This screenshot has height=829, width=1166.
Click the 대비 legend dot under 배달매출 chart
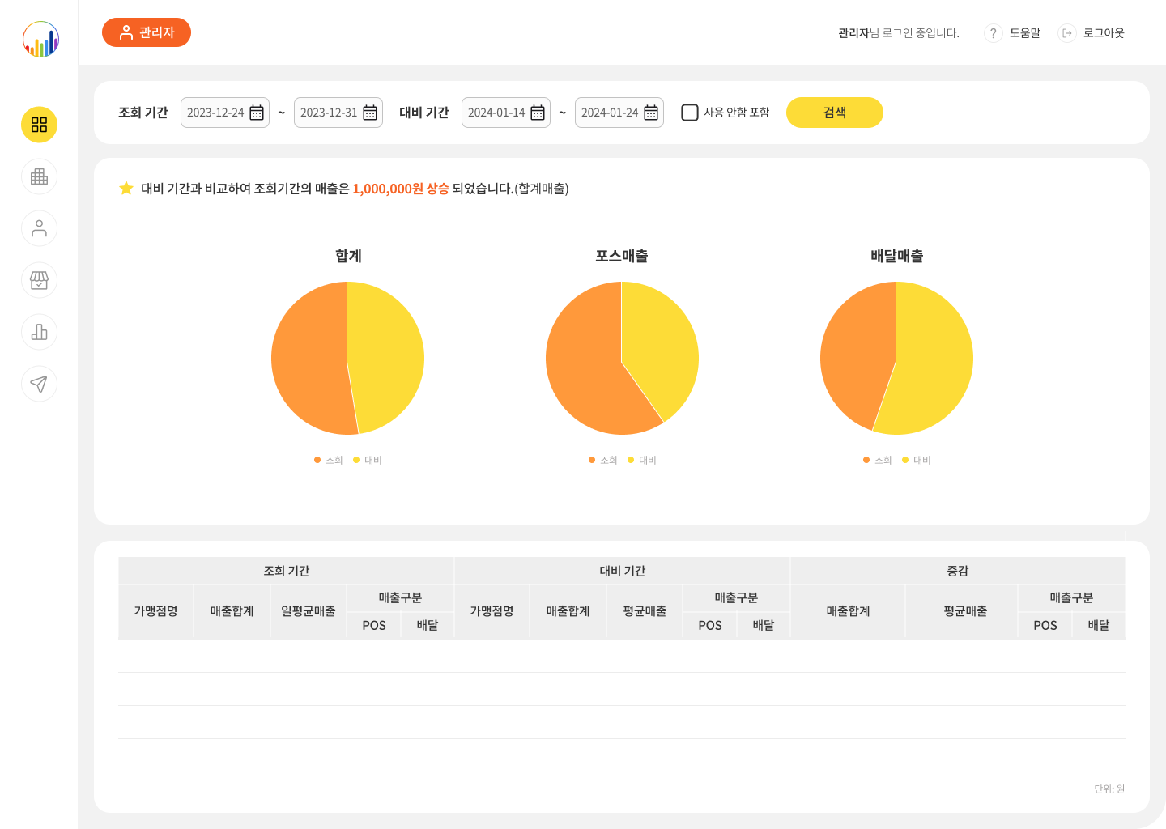coord(905,460)
